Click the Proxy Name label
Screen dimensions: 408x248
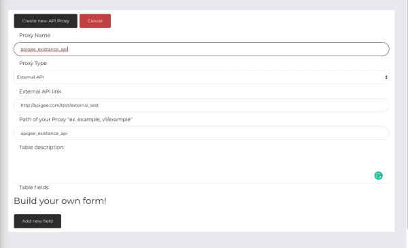click(x=35, y=35)
